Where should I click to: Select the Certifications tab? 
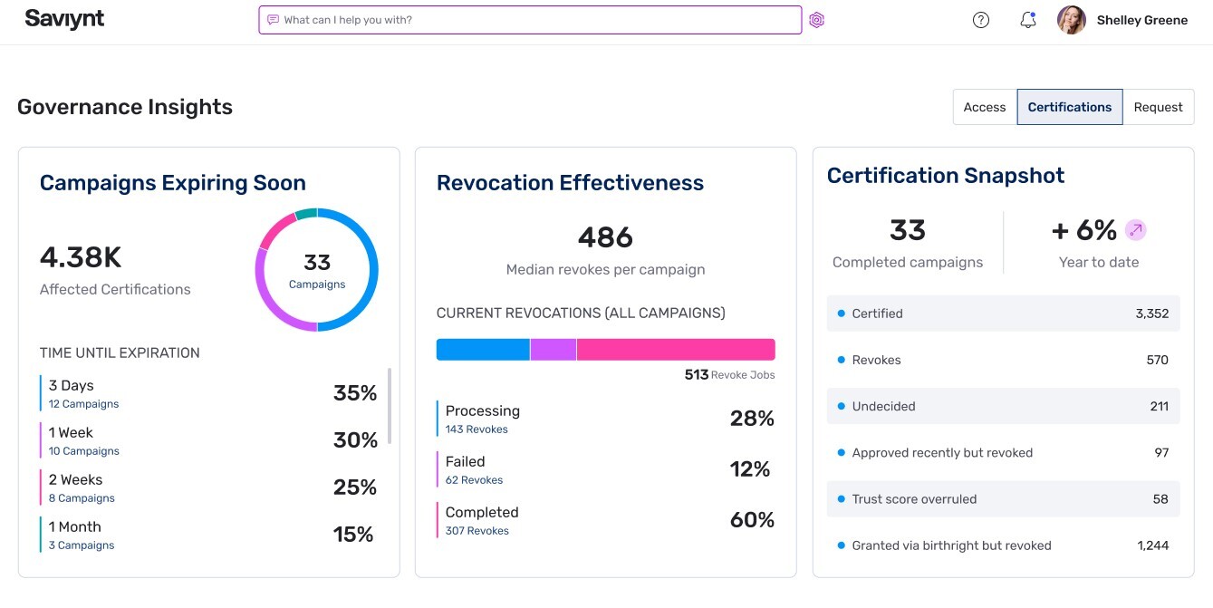(1069, 106)
